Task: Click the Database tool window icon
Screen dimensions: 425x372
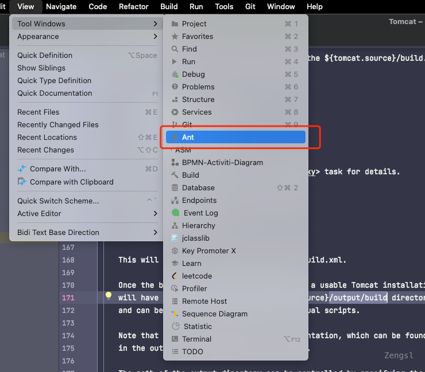Action: pyautogui.click(x=175, y=188)
